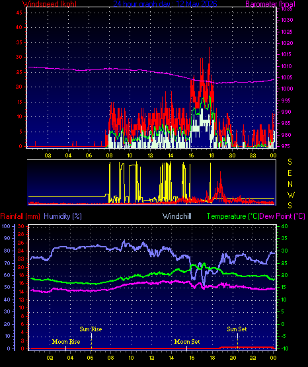Viewport: 308px width, 367px height.
Task: Click the 45 windspeed scale value
Action: (19, 13)
